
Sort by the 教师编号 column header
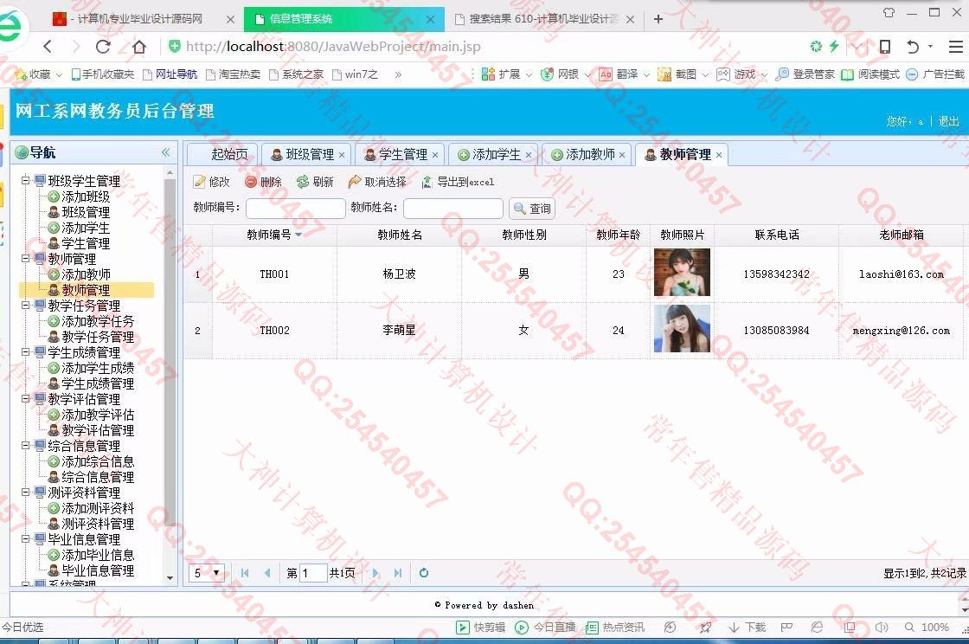[x=274, y=235]
